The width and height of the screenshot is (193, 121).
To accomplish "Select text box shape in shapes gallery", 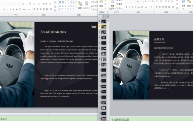I will [60, 2].
